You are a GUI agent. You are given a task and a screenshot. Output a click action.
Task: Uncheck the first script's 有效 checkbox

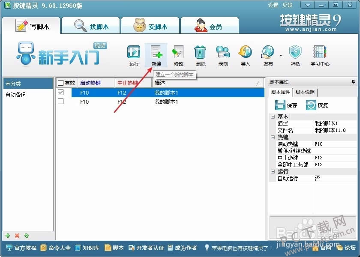(61, 92)
